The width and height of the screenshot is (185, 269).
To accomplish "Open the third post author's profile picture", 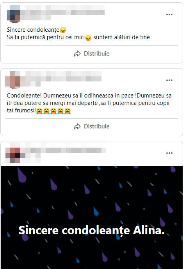I will click(13, 155).
